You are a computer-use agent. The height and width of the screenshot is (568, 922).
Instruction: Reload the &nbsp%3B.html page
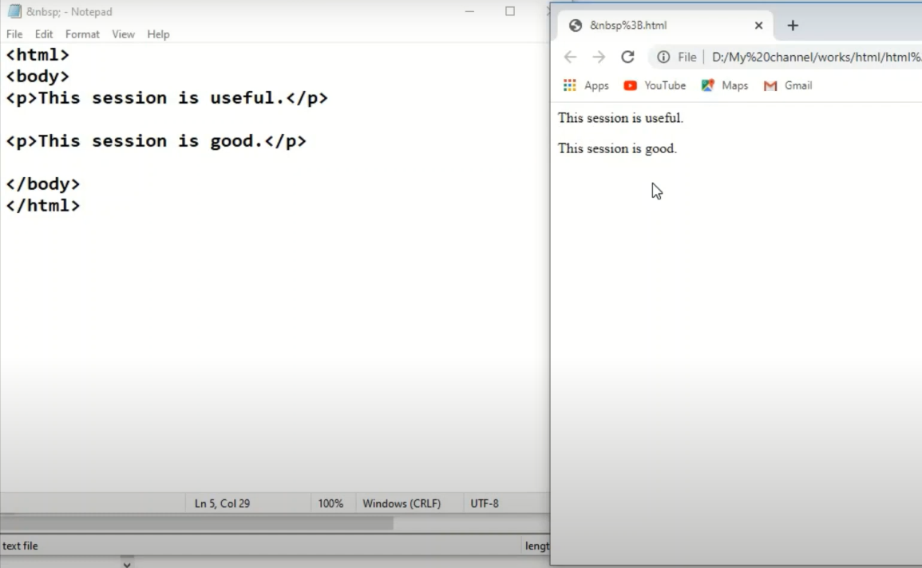[x=627, y=57]
